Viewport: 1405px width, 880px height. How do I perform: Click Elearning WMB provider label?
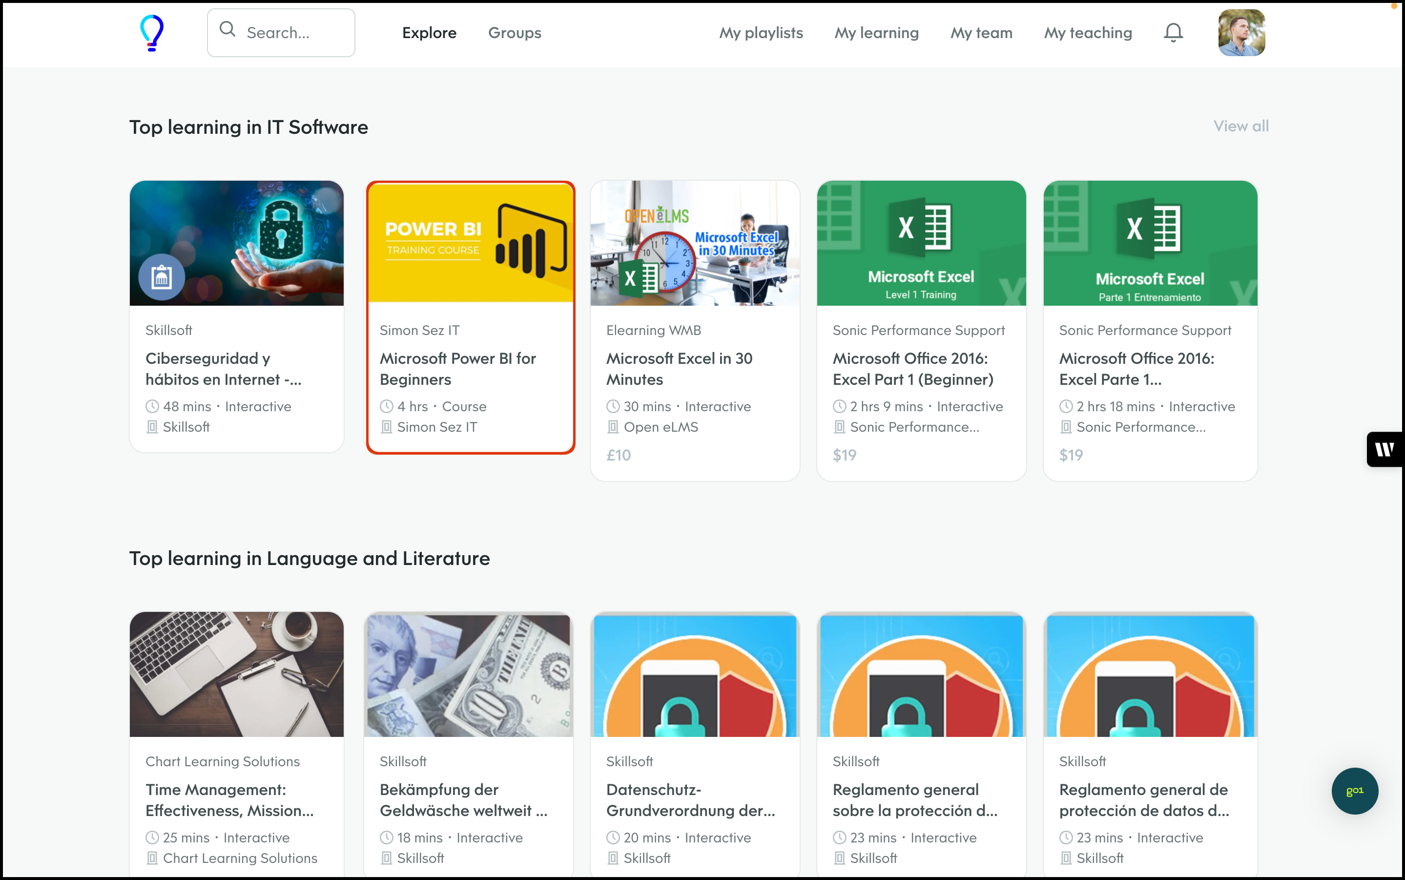click(653, 330)
